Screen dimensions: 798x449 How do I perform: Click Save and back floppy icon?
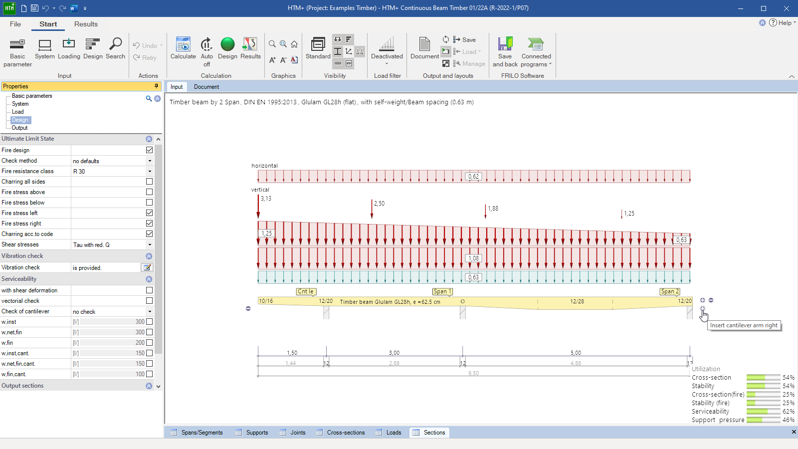coord(505,52)
